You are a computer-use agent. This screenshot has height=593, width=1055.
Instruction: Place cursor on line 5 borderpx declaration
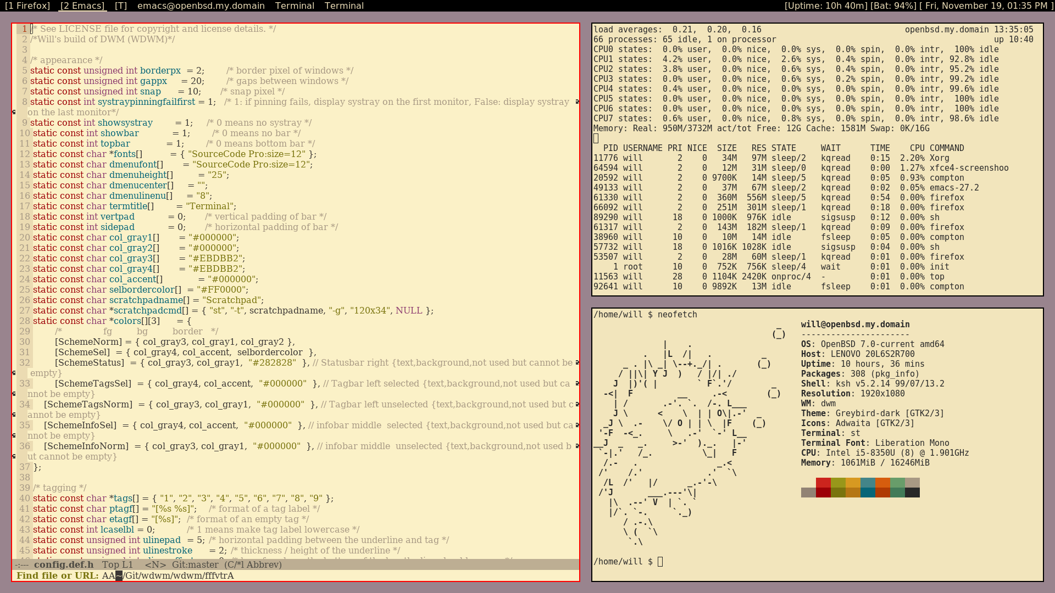(192, 70)
